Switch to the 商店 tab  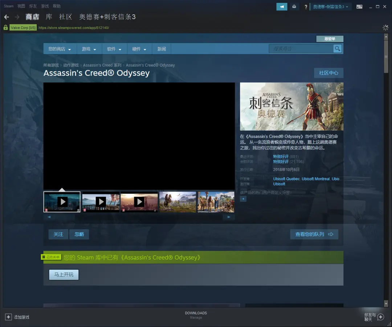[x=32, y=17]
